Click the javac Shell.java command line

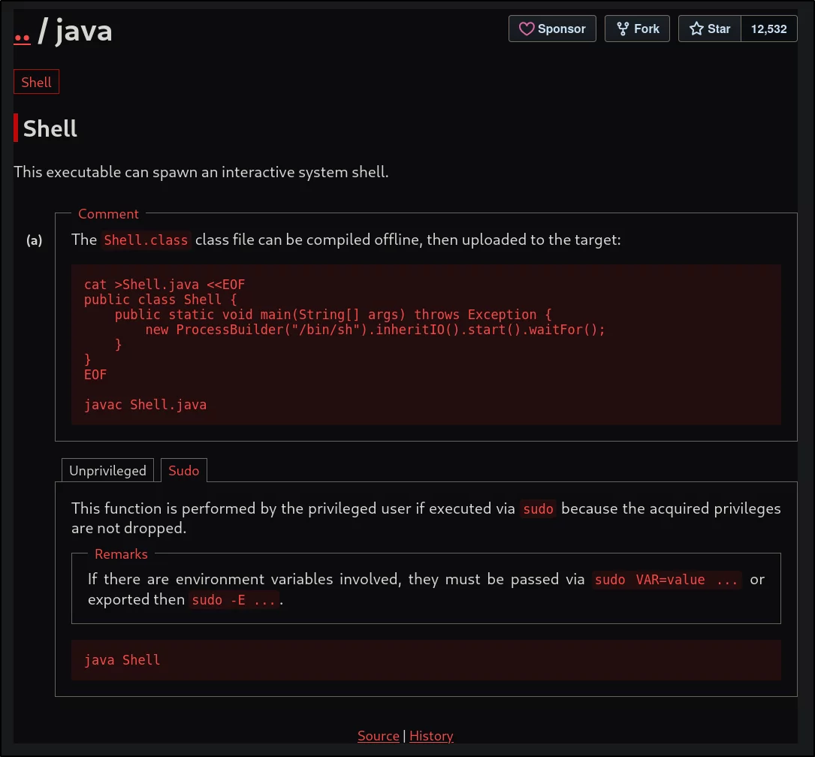tap(145, 405)
